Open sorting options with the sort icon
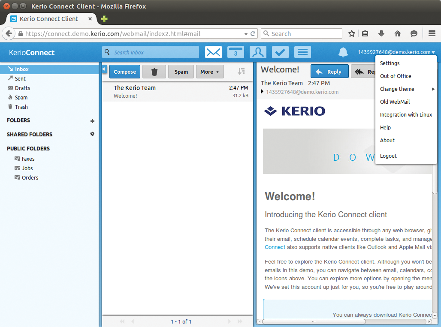 [x=242, y=72]
